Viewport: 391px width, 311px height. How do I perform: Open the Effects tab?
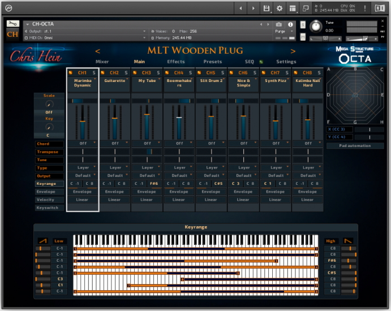coord(176,62)
